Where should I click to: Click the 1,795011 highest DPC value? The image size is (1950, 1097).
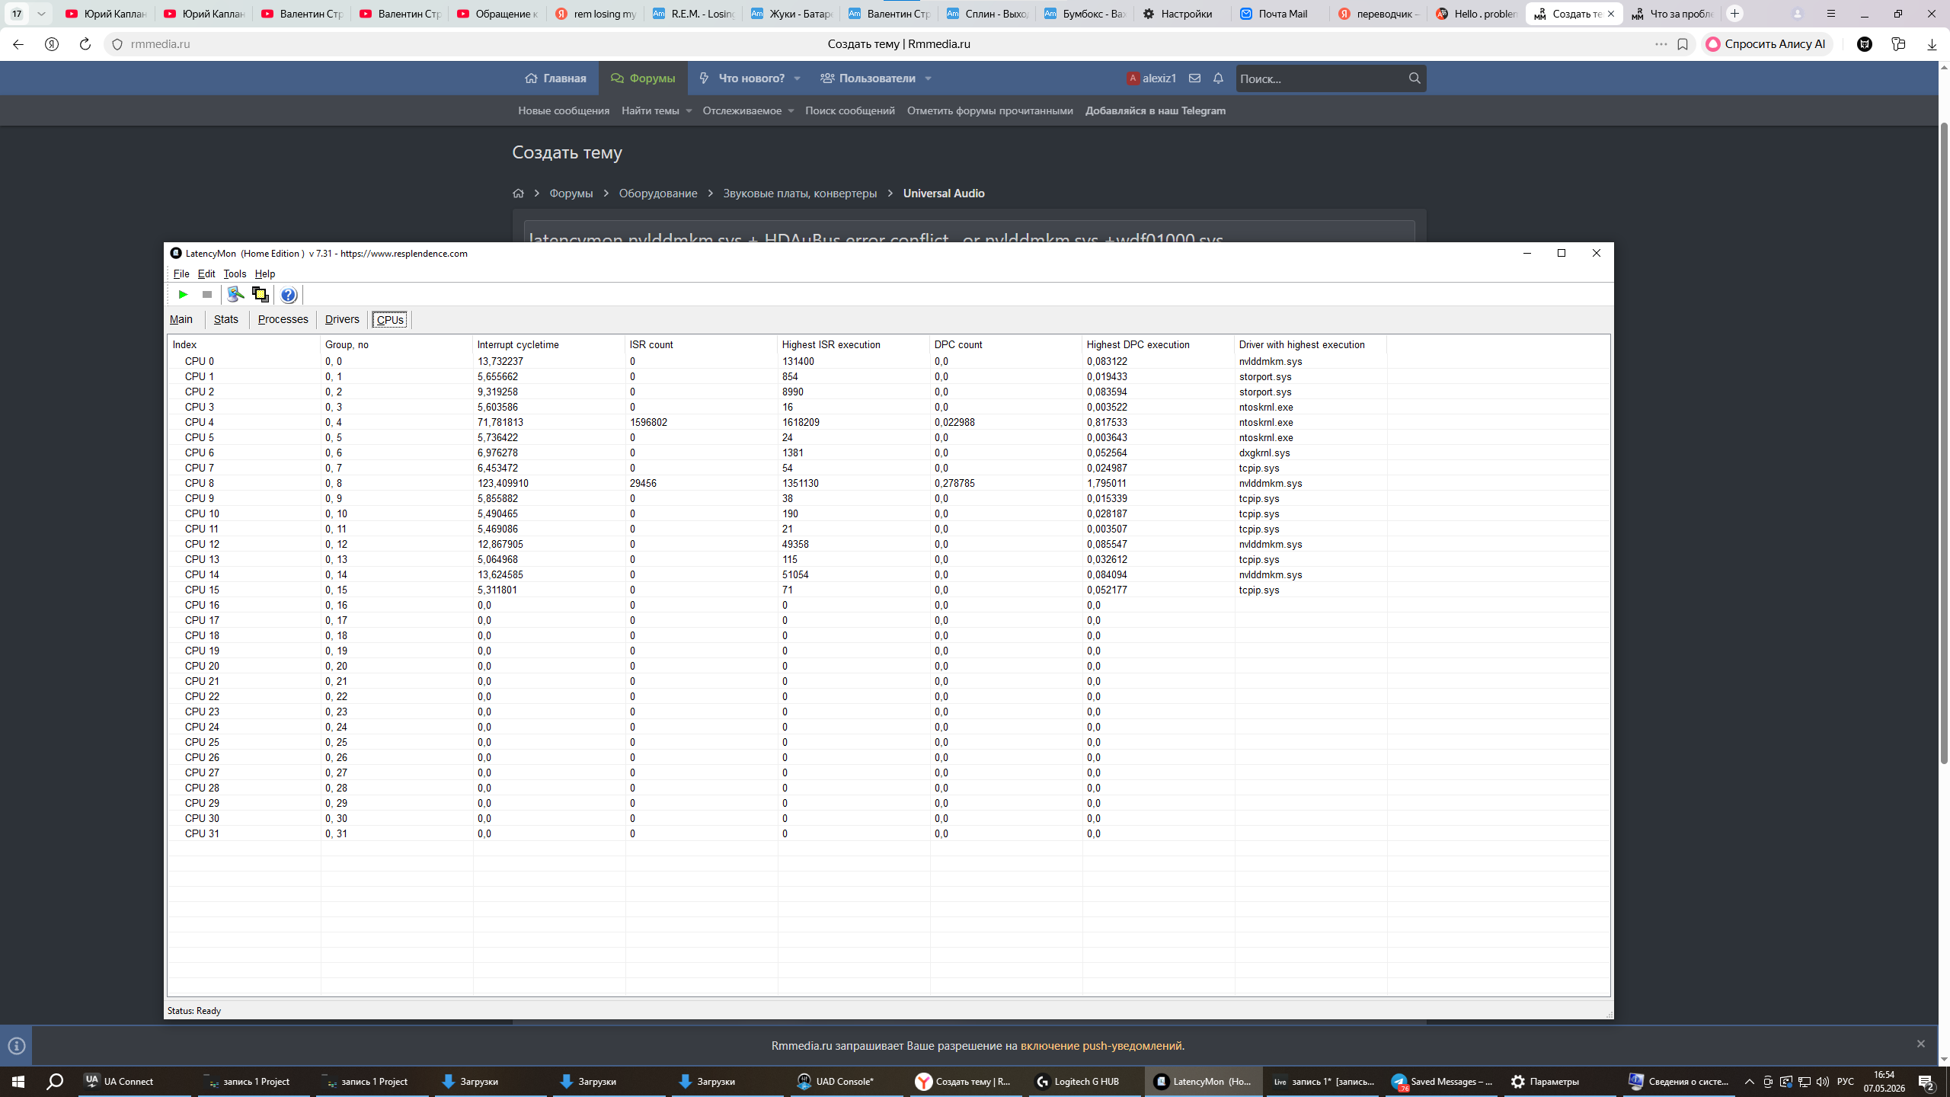coord(1107,483)
